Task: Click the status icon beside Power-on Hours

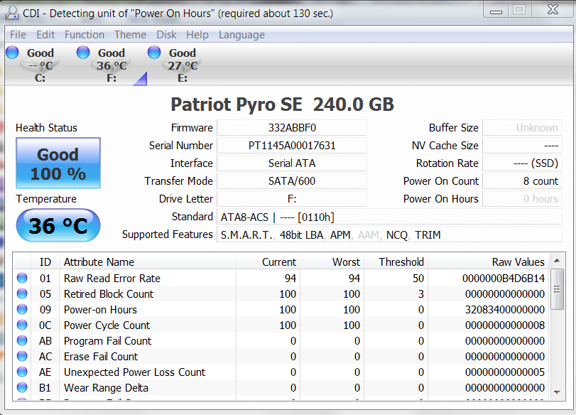Action: click(22, 310)
